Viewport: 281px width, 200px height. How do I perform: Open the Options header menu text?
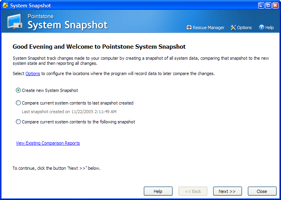pyautogui.click(x=244, y=28)
